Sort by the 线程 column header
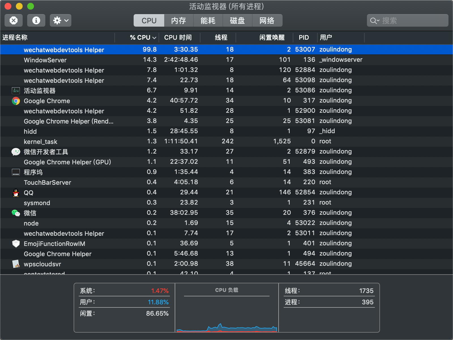Viewport: 453px width, 340px height. pos(218,37)
